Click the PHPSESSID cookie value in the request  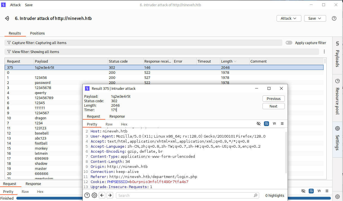[159, 182]
